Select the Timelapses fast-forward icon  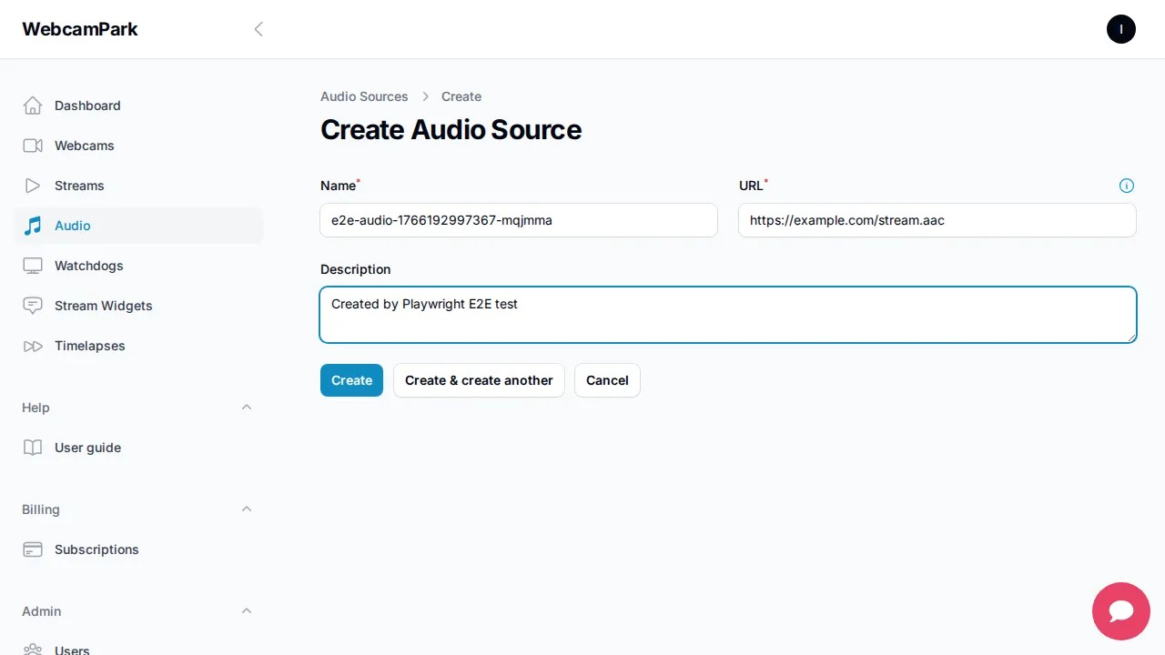tap(32, 346)
